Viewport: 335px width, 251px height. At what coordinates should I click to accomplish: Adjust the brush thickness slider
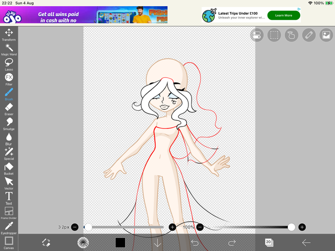coord(124,227)
